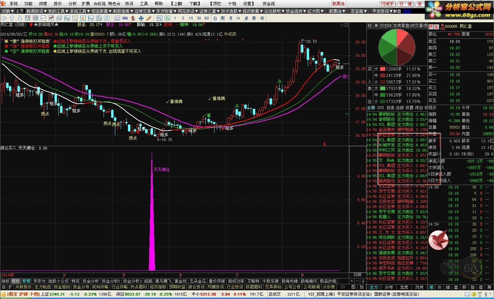Image resolution: width=494 pixels, height=299 pixels.
Task: Click the diamond icon above the chart
Action: [x=342, y=25]
